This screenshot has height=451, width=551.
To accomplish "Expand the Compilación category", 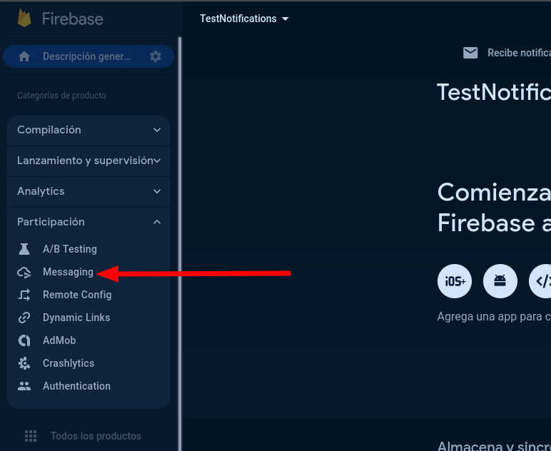I will pyautogui.click(x=89, y=130).
